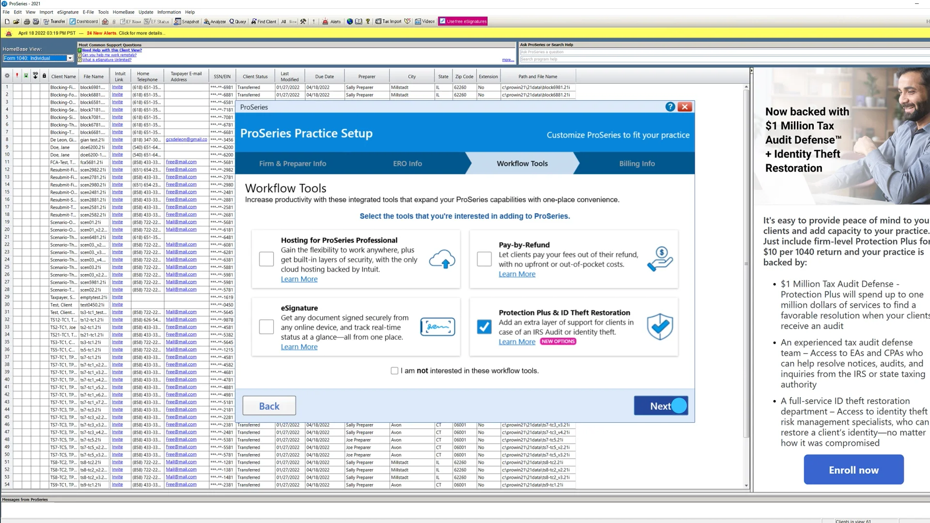
Task: Uncheck Protection Plus & ID Theft Restoration
Action: pos(484,327)
